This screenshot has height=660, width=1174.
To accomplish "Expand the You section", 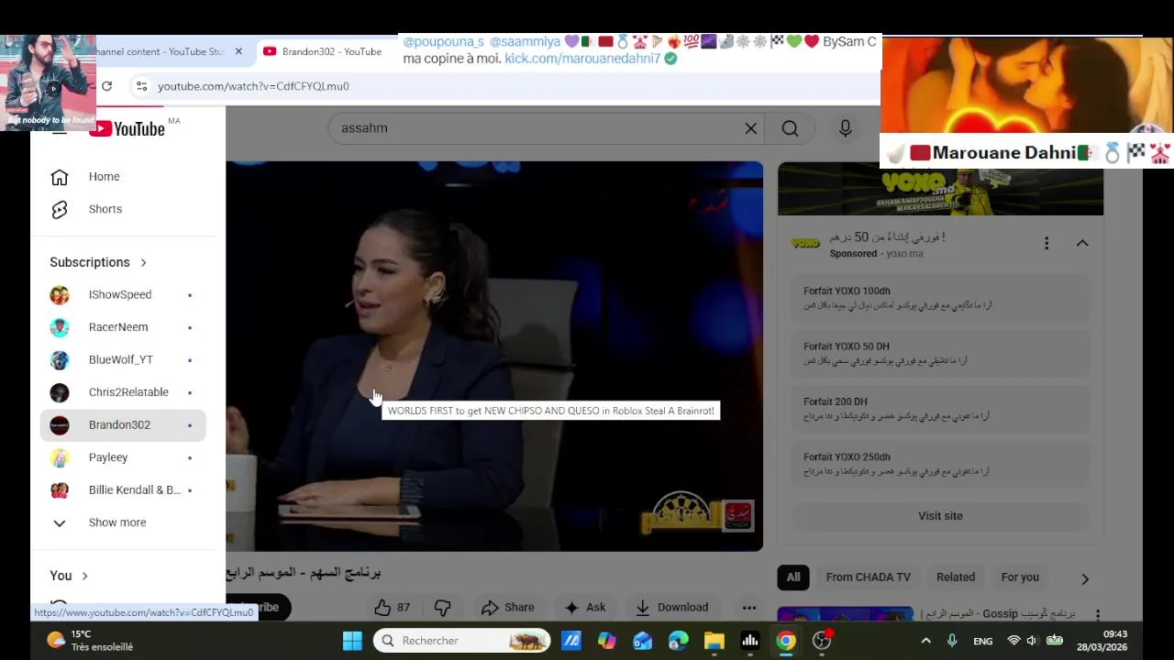I will click(x=69, y=576).
